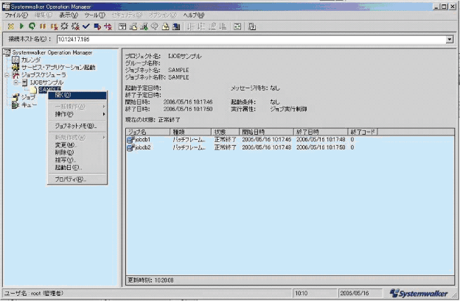Click the yellow cancel cross toolbar icon
Viewport: 460px width, 301px height.
point(11,26)
